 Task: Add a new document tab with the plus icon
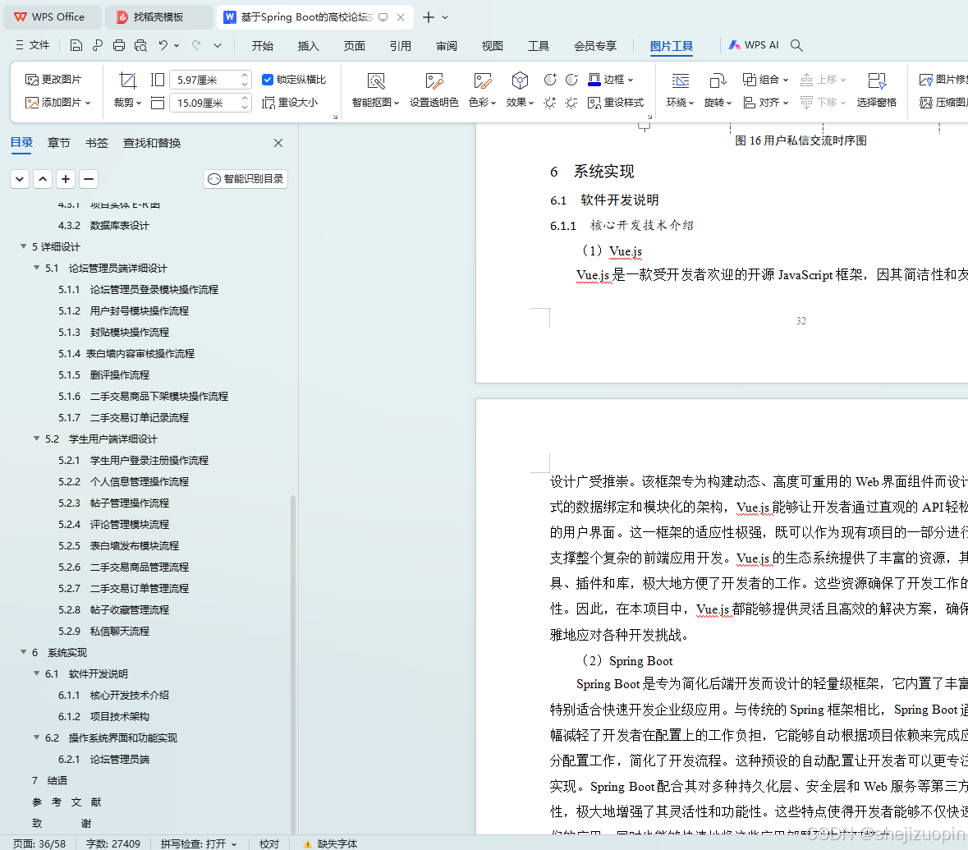tap(428, 17)
